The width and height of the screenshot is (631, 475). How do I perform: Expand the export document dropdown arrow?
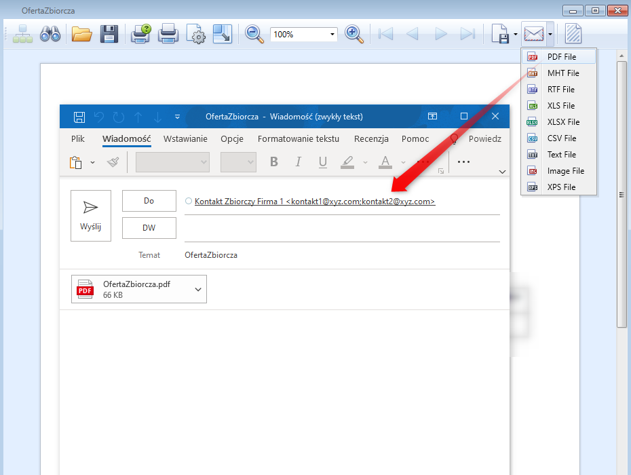point(516,34)
